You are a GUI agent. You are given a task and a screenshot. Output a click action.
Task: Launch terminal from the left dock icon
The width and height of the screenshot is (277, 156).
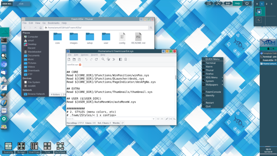point(4,41)
